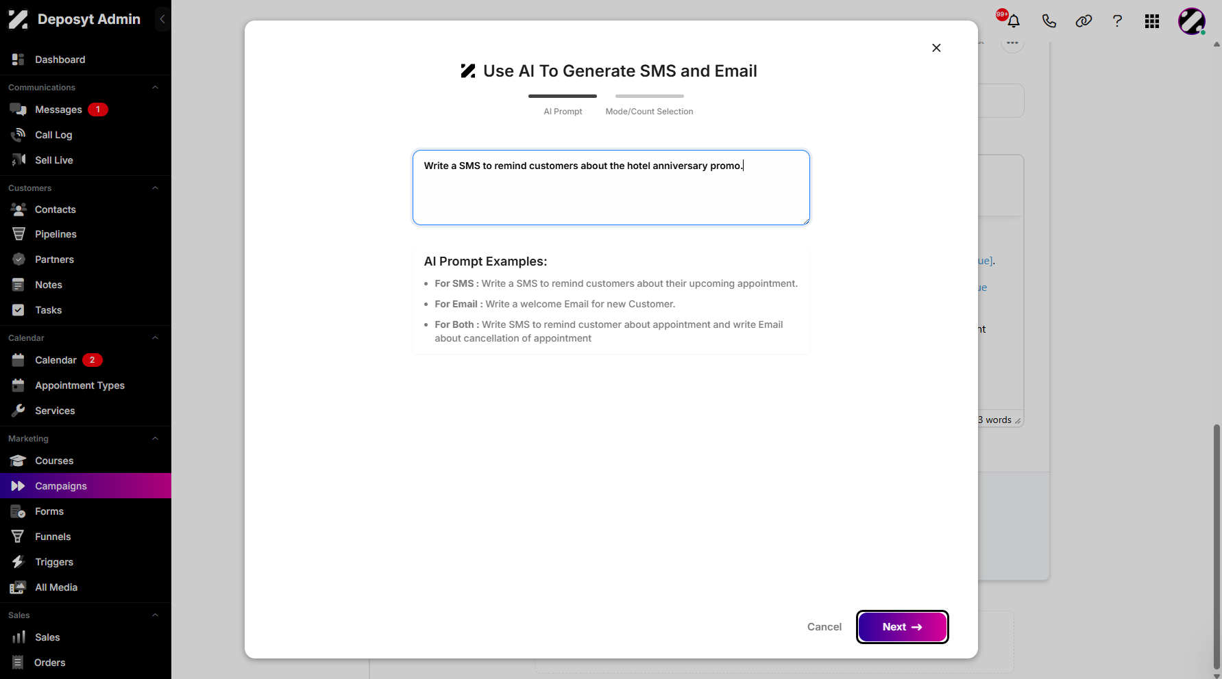Click the notifications bell icon

pos(1014,21)
